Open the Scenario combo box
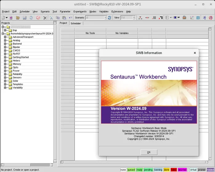215x172 pixels. pos(96,18)
